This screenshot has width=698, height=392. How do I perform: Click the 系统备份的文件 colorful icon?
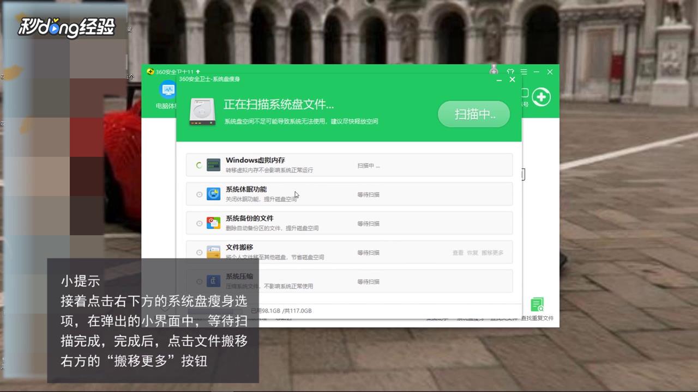tap(213, 223)
